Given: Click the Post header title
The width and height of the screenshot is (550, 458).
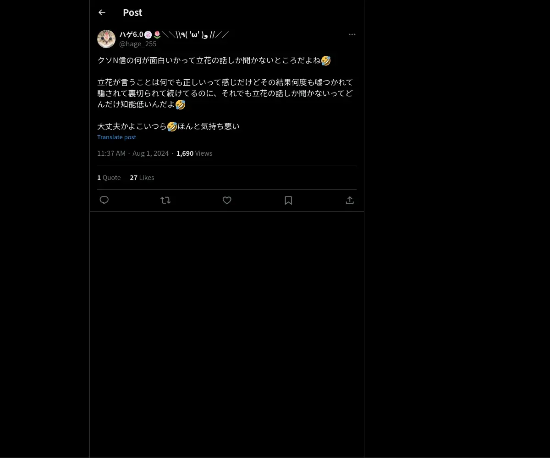Looking at the screenshot, I should click(x=132, y=13).
